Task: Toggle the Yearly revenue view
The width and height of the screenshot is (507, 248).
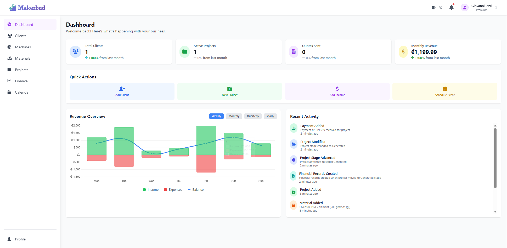Action: [x=270, y=116]
